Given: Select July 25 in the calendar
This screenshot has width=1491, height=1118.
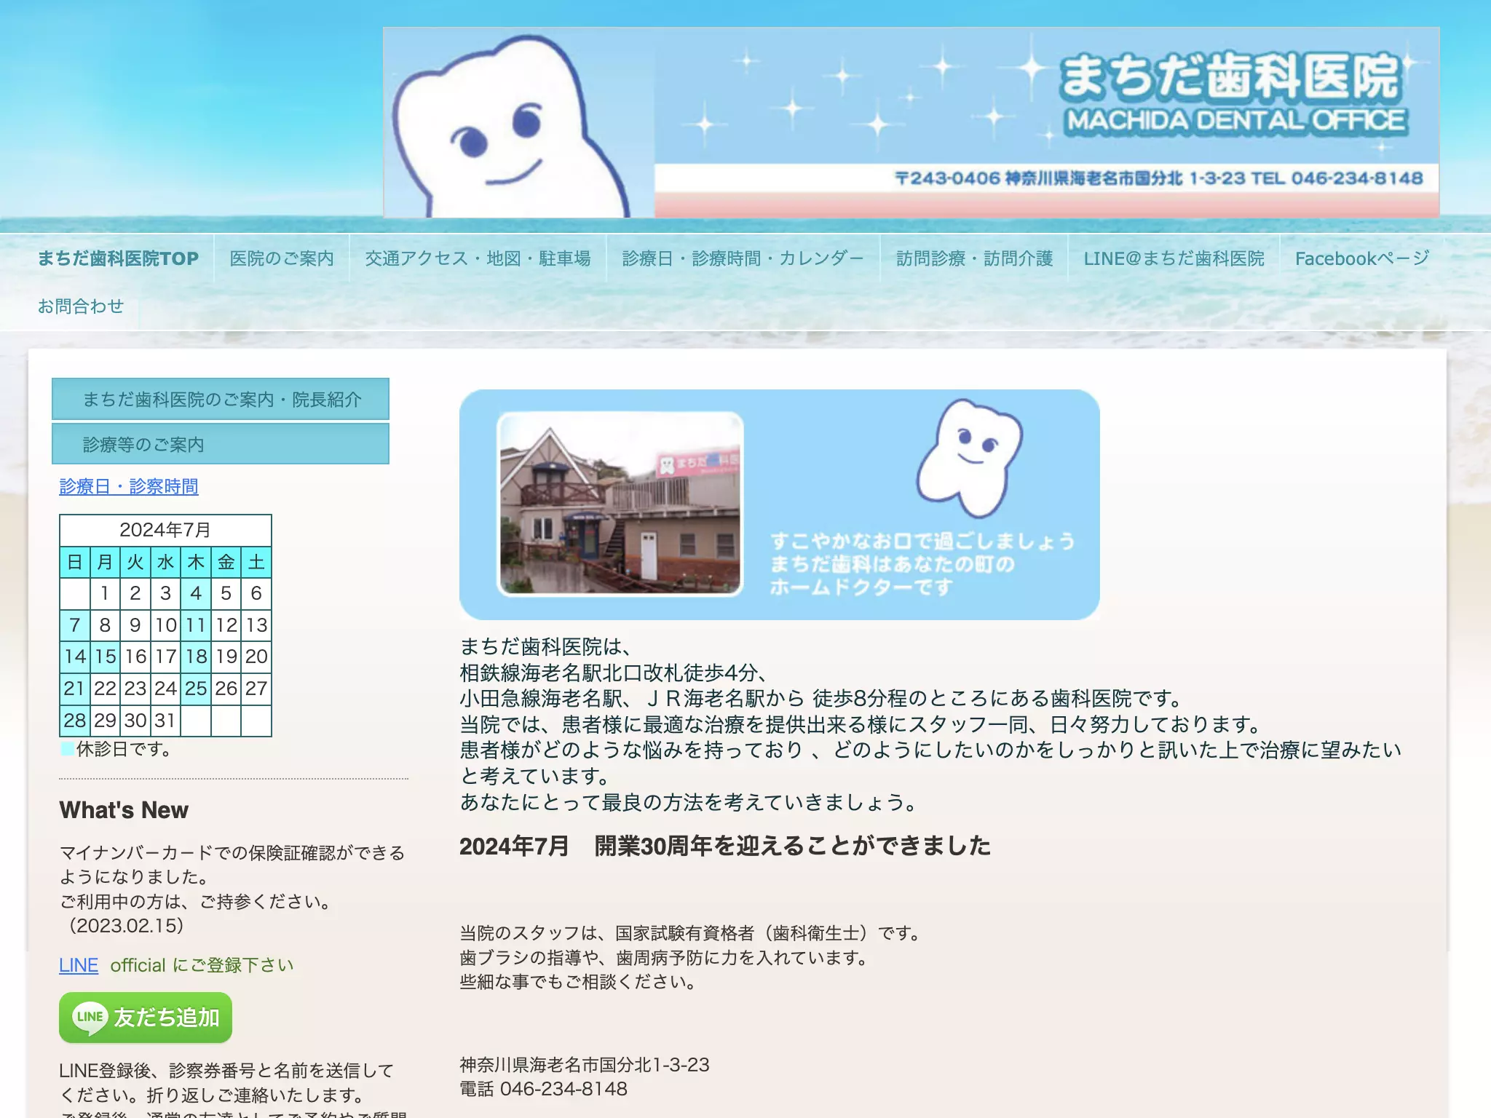Looking at the screenshot, I should coord(196,689).
